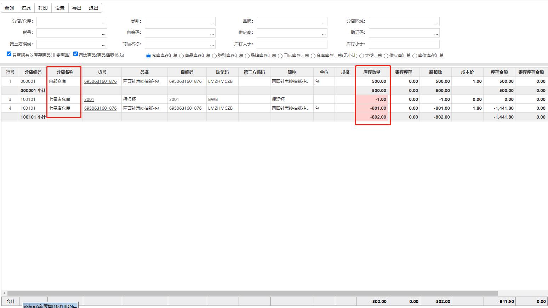The image size is (548, 308).
Task: Open the 分店/仓库 lookup picker
Action: coord(103,22)
